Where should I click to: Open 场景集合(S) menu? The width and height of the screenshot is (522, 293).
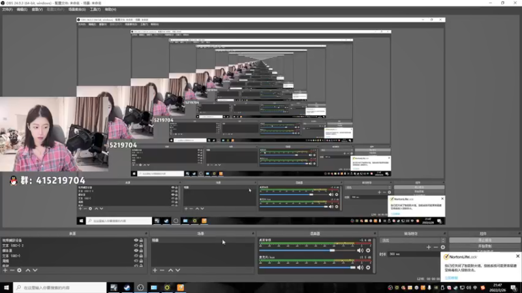click(77, 10)
